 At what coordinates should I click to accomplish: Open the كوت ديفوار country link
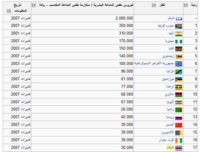(166, 140)
